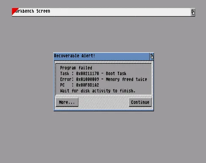Select the 'Program failed' text line

[76, 68]
